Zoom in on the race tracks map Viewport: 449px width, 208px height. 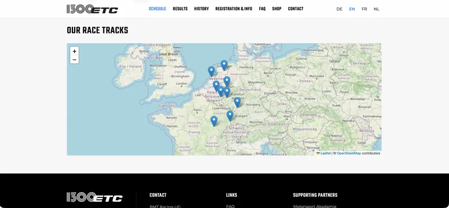click(x=75, y=51)
